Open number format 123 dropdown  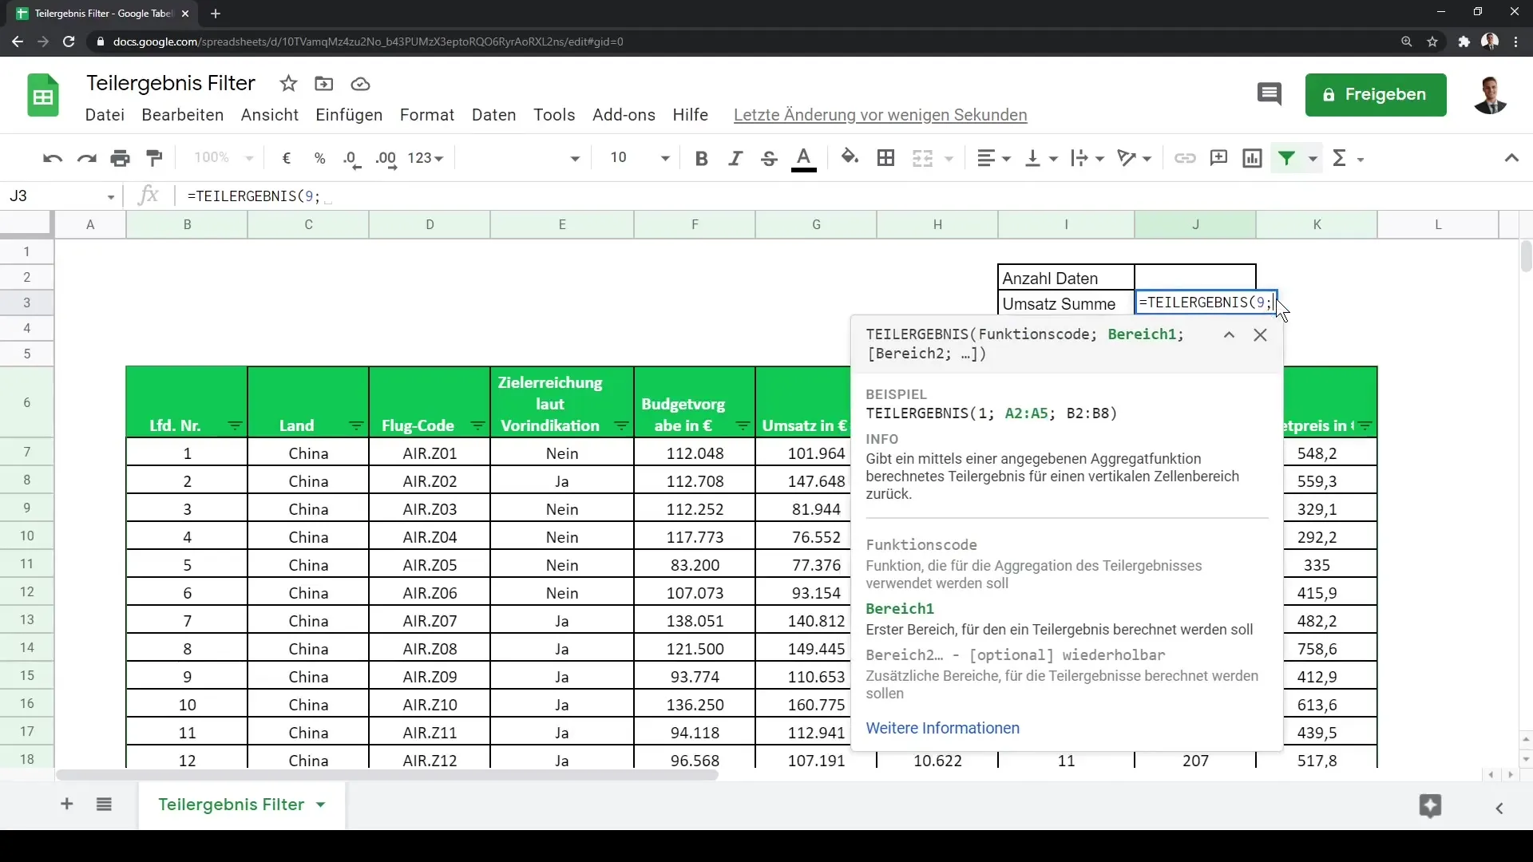[x=425, y=158]
